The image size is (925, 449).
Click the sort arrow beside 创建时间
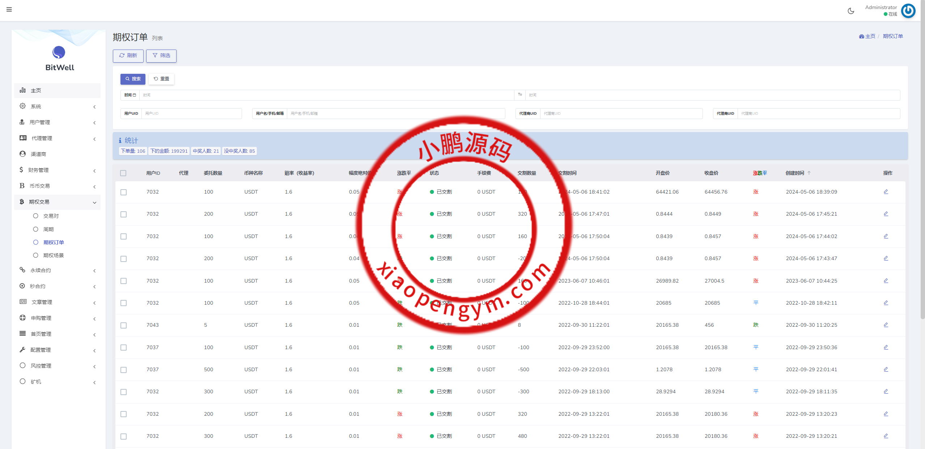click(809, 173)
